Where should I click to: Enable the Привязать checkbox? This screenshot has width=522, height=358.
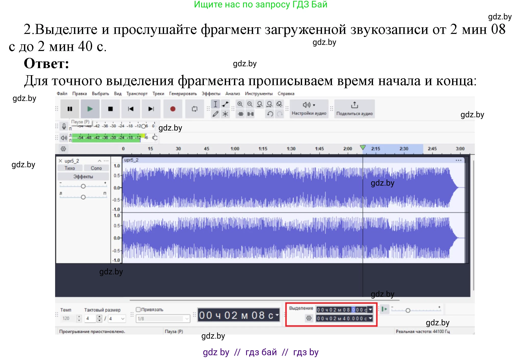pos(138,310)
